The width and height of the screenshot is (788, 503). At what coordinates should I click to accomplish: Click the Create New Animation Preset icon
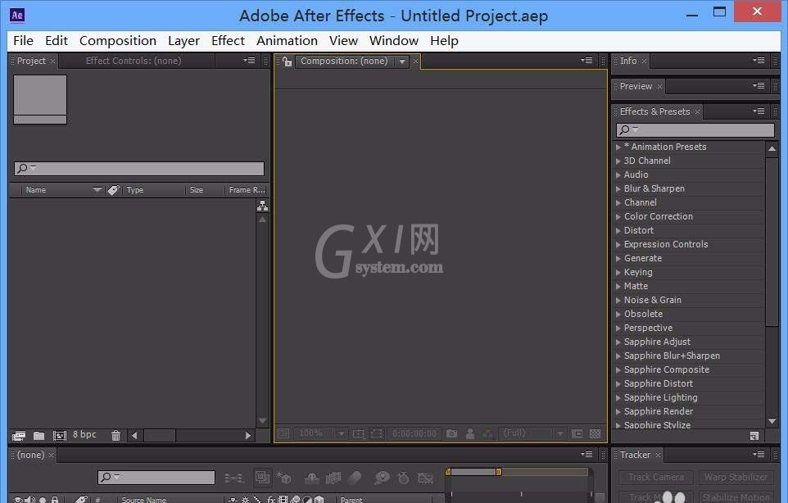click(x=754, y=436)
